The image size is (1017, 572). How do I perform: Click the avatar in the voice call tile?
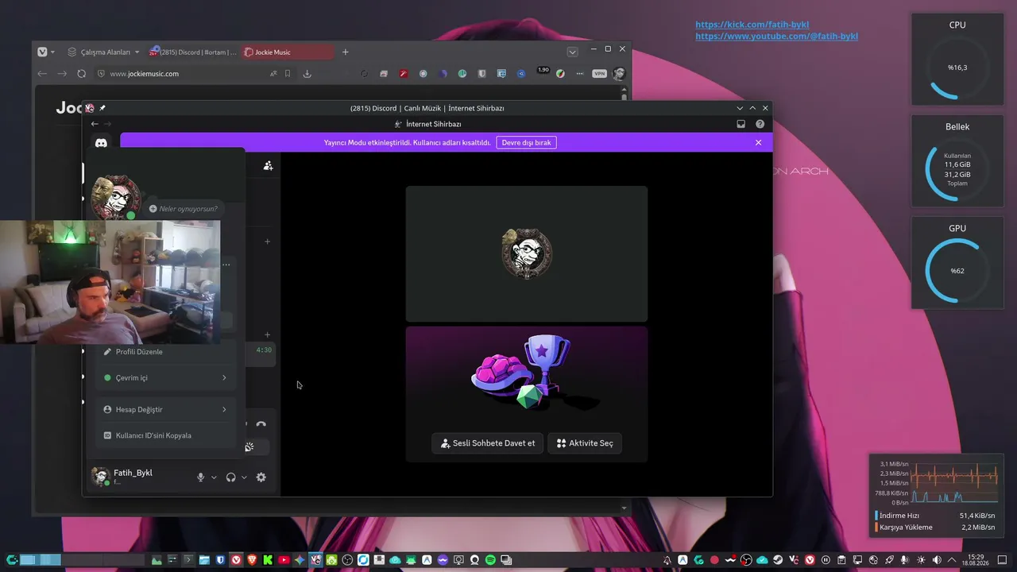[527, 253]
